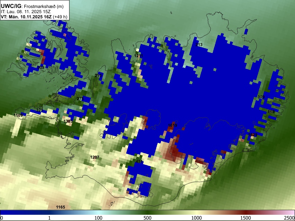Pick the dark green 500 m section of the color bar
Image resolution: width=295 pixels, height=221 pixels.
pyautogui.click(x=147, y=212)
